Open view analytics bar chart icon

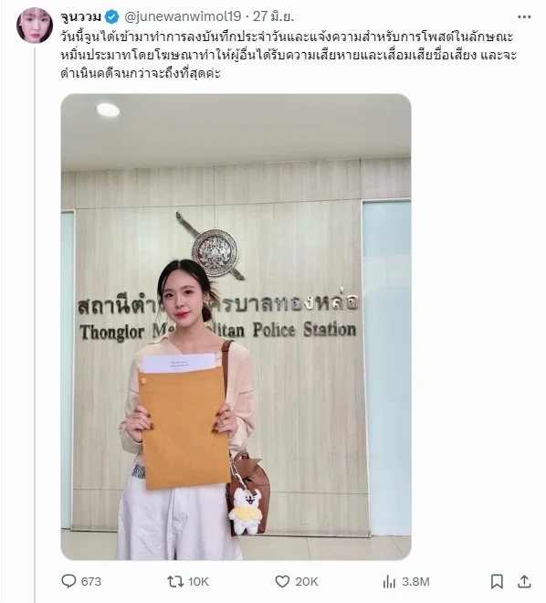point(389,581)
